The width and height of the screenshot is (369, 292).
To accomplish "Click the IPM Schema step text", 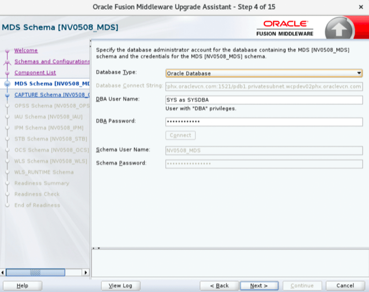I will click(49, 128).
